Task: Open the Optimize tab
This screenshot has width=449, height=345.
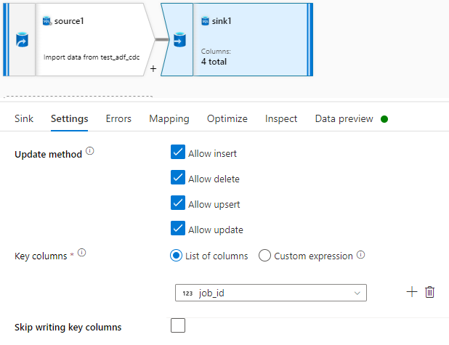Action: point(227,118)
